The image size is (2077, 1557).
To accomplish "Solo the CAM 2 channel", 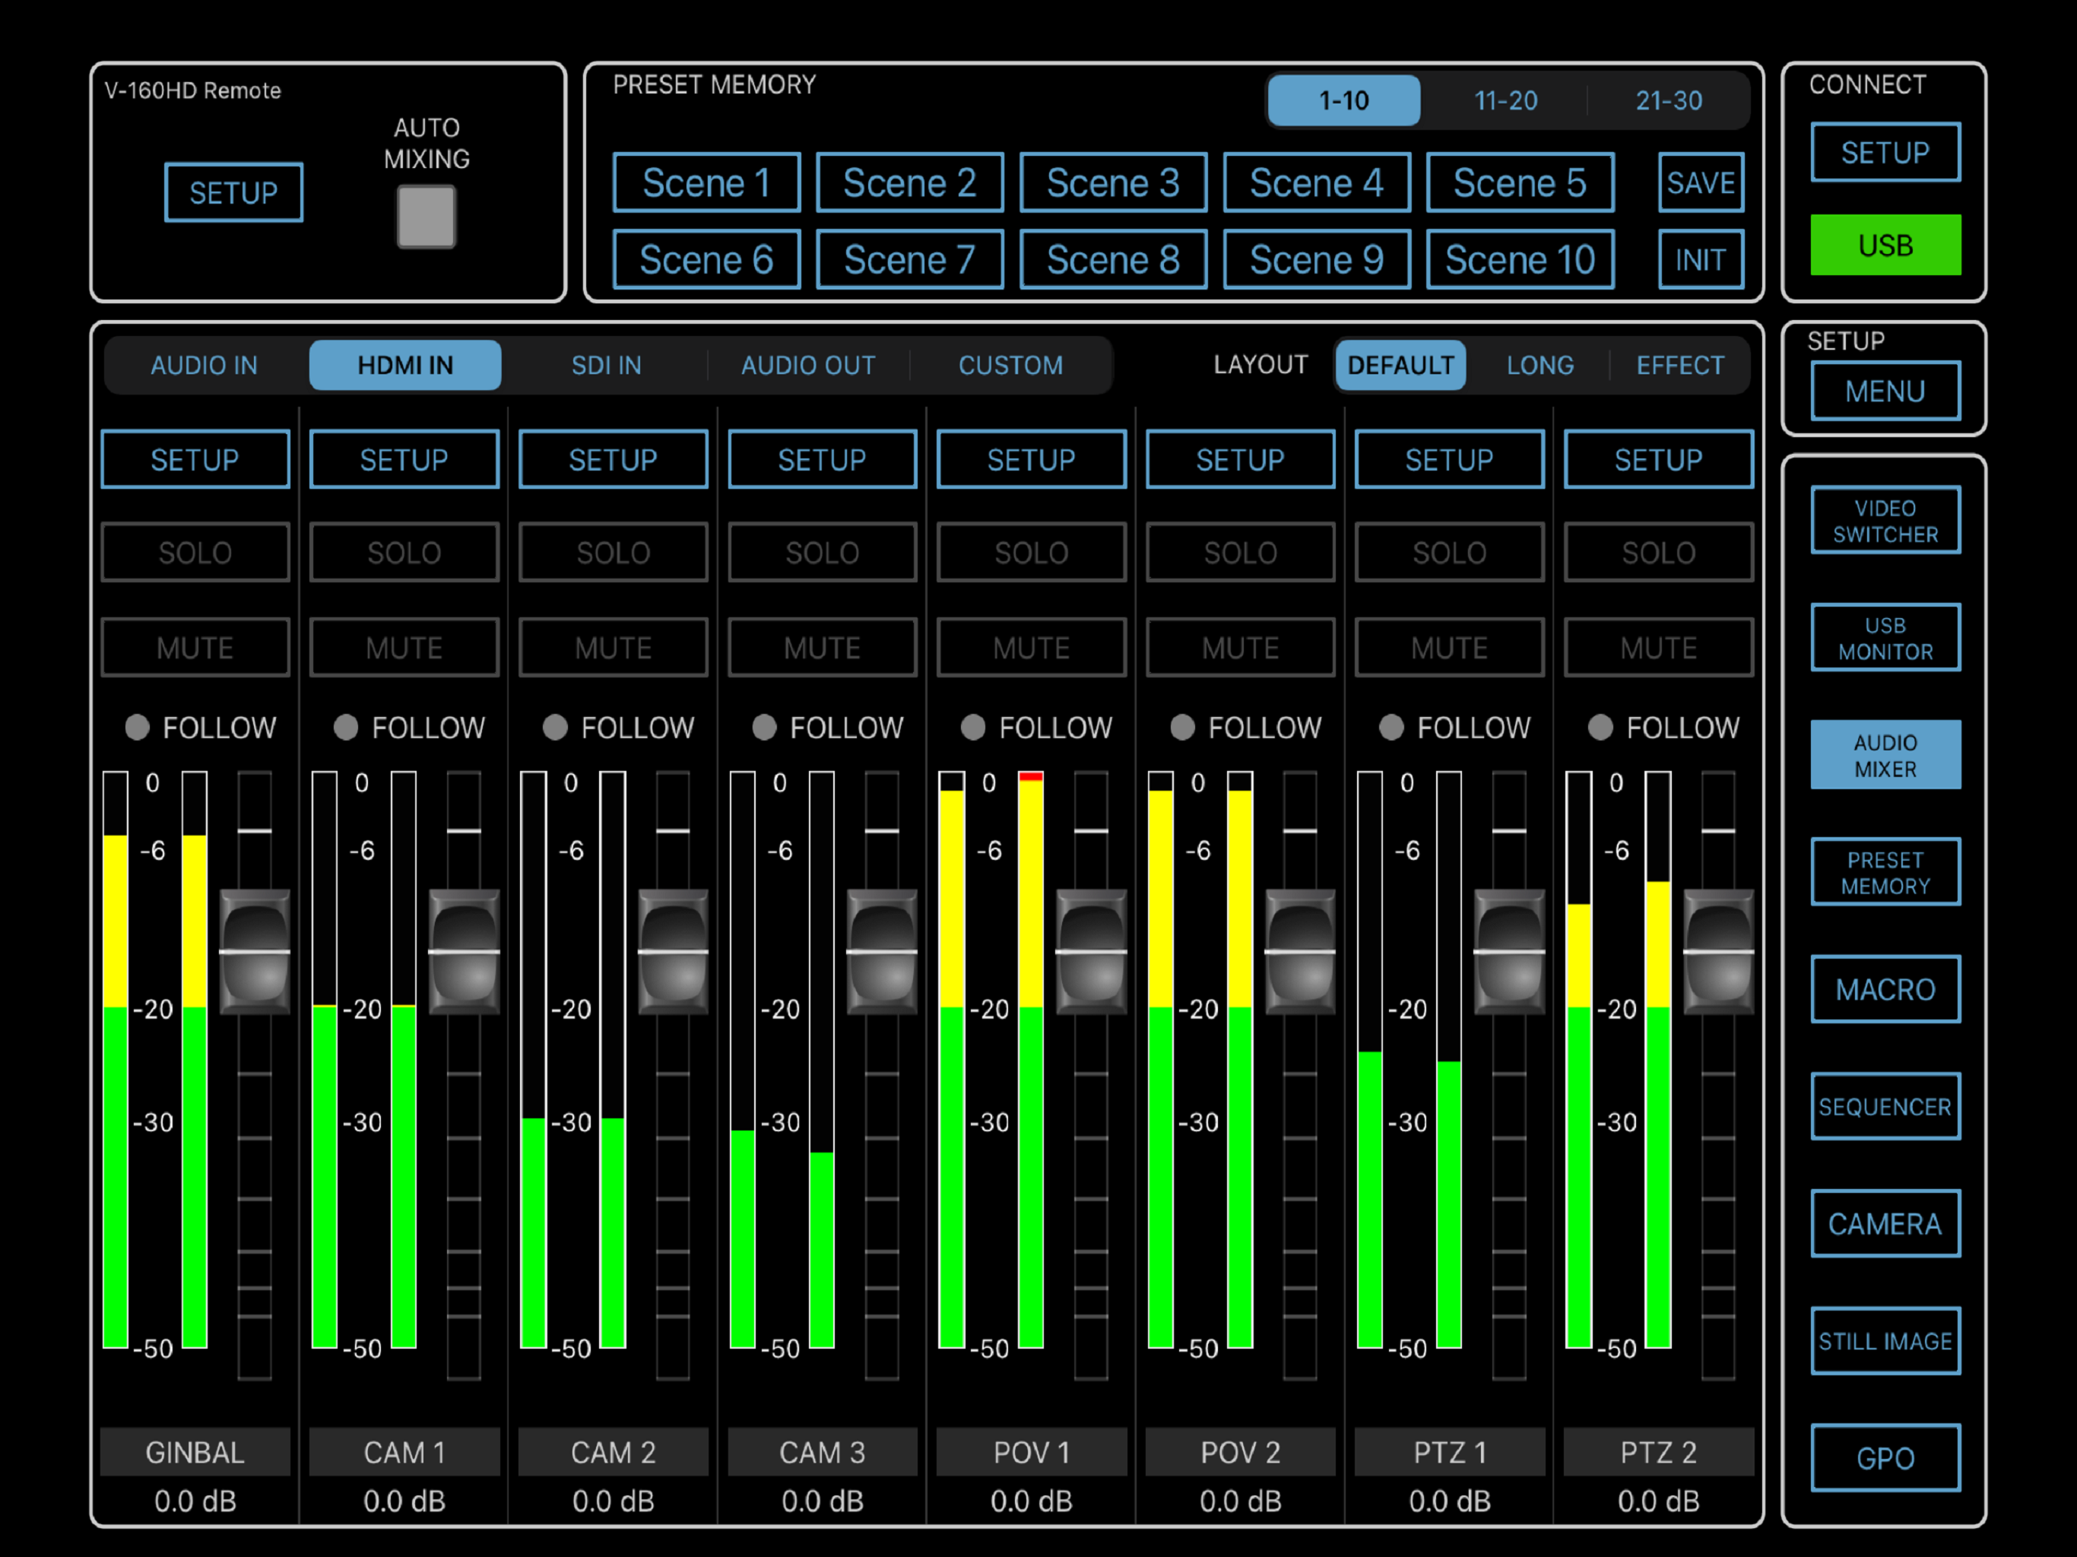I will click(x=612, y=552).
